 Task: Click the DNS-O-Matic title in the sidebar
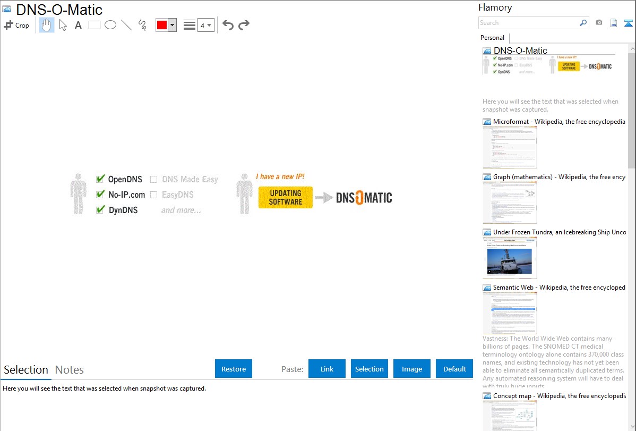pos(520,51)
